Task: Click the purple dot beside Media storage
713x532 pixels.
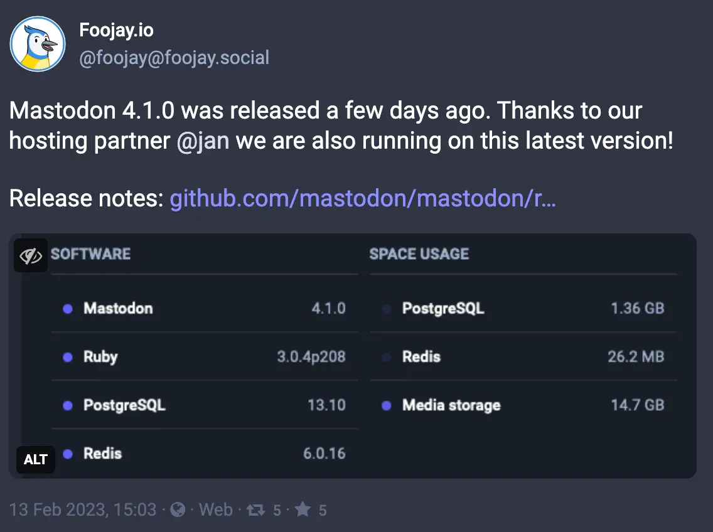Action: 387,405
